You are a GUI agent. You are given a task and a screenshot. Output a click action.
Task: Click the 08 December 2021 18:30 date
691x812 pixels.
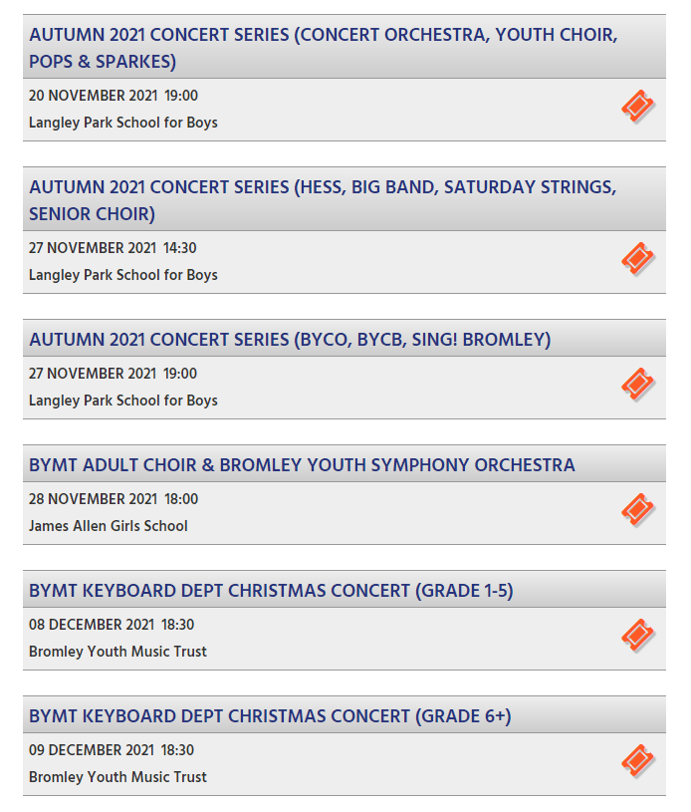pos(112,625)
